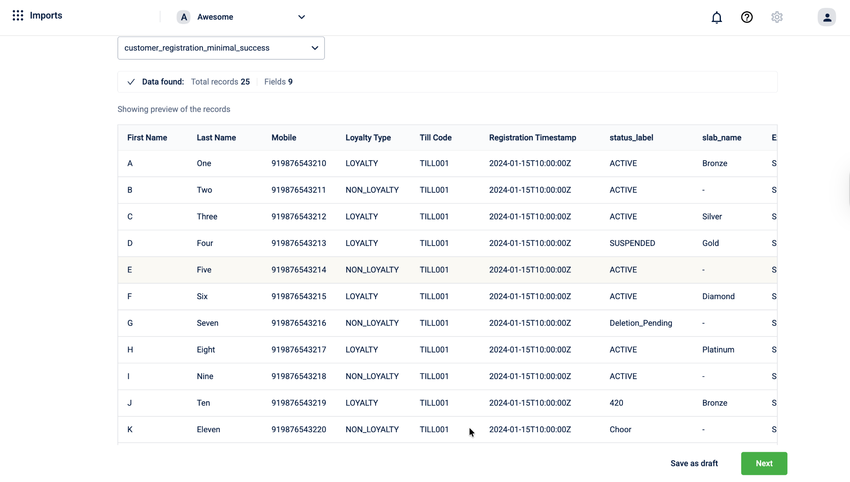Click the Awesome org letter badge
The width and height of the screenshot is (850, 482).
(183, 17)
